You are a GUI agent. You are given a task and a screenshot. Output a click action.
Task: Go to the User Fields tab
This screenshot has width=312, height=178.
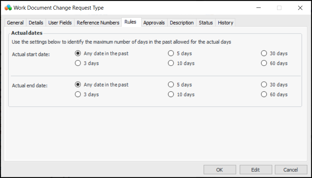[60, 22]
